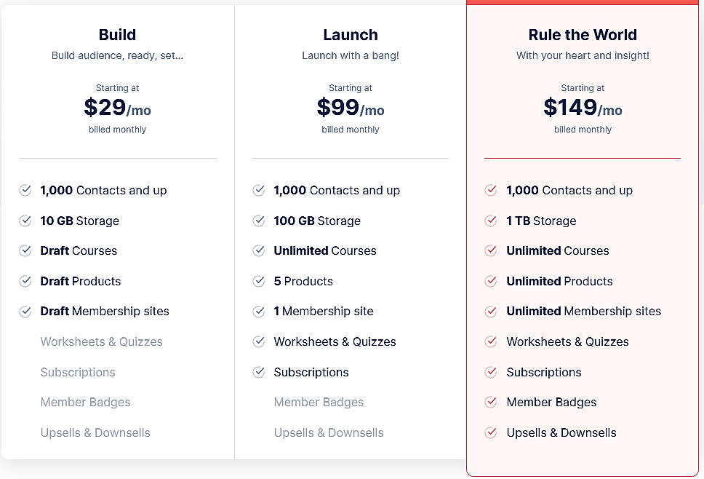
Task: Select the Build plan heading
Action: tap(117, 35)
